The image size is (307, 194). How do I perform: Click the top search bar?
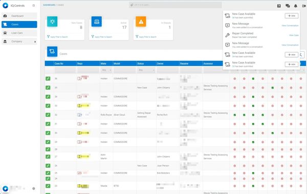(175, 5)
